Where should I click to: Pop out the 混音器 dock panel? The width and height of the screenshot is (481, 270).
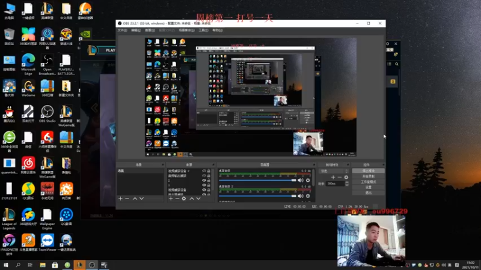[x=314, y=164]
